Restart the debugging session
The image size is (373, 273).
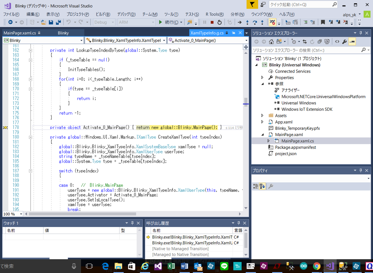coord(219,22)
